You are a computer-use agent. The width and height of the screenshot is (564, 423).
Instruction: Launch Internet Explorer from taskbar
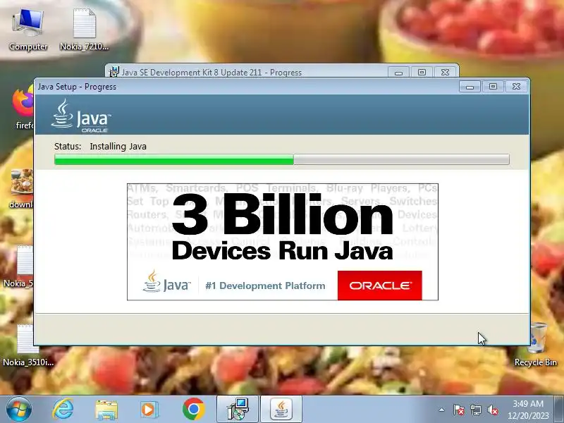click(63, 410)
